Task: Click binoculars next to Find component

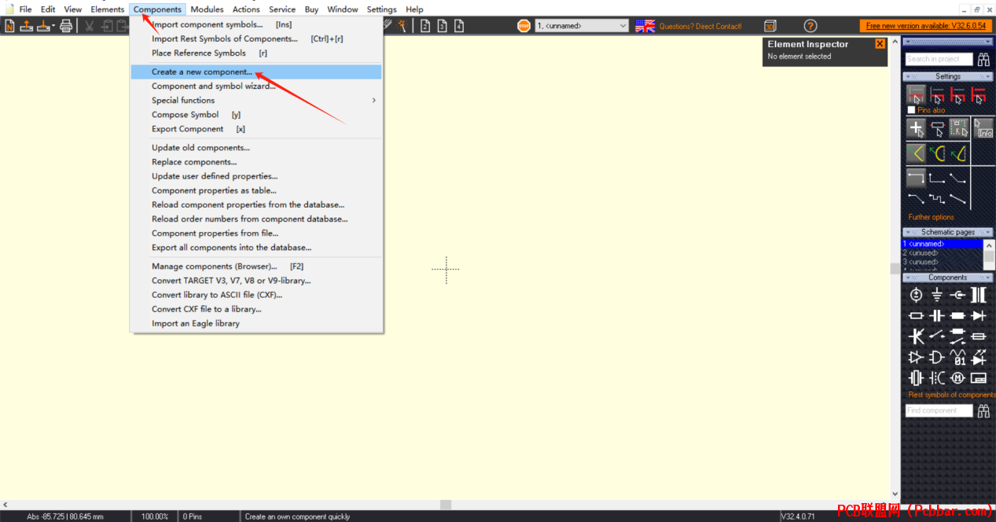Action: click(983, 410)
